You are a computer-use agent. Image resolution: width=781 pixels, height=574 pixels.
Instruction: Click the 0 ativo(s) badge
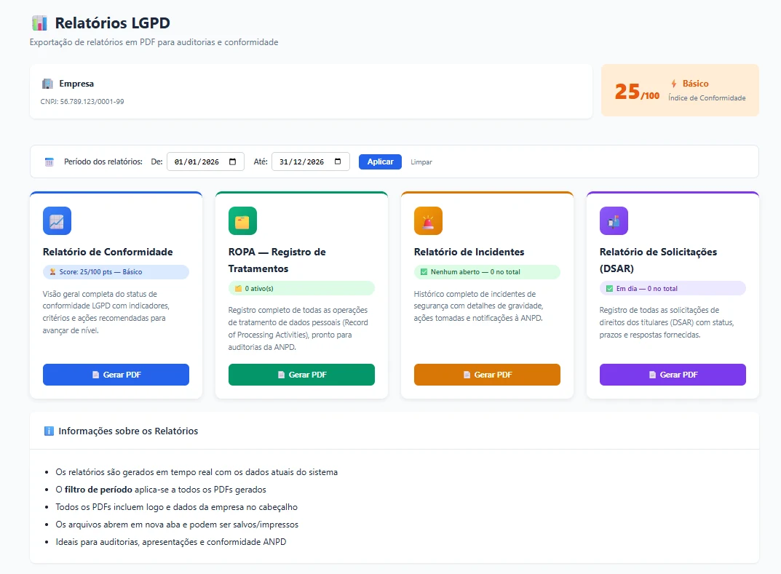tap(301, 289)
